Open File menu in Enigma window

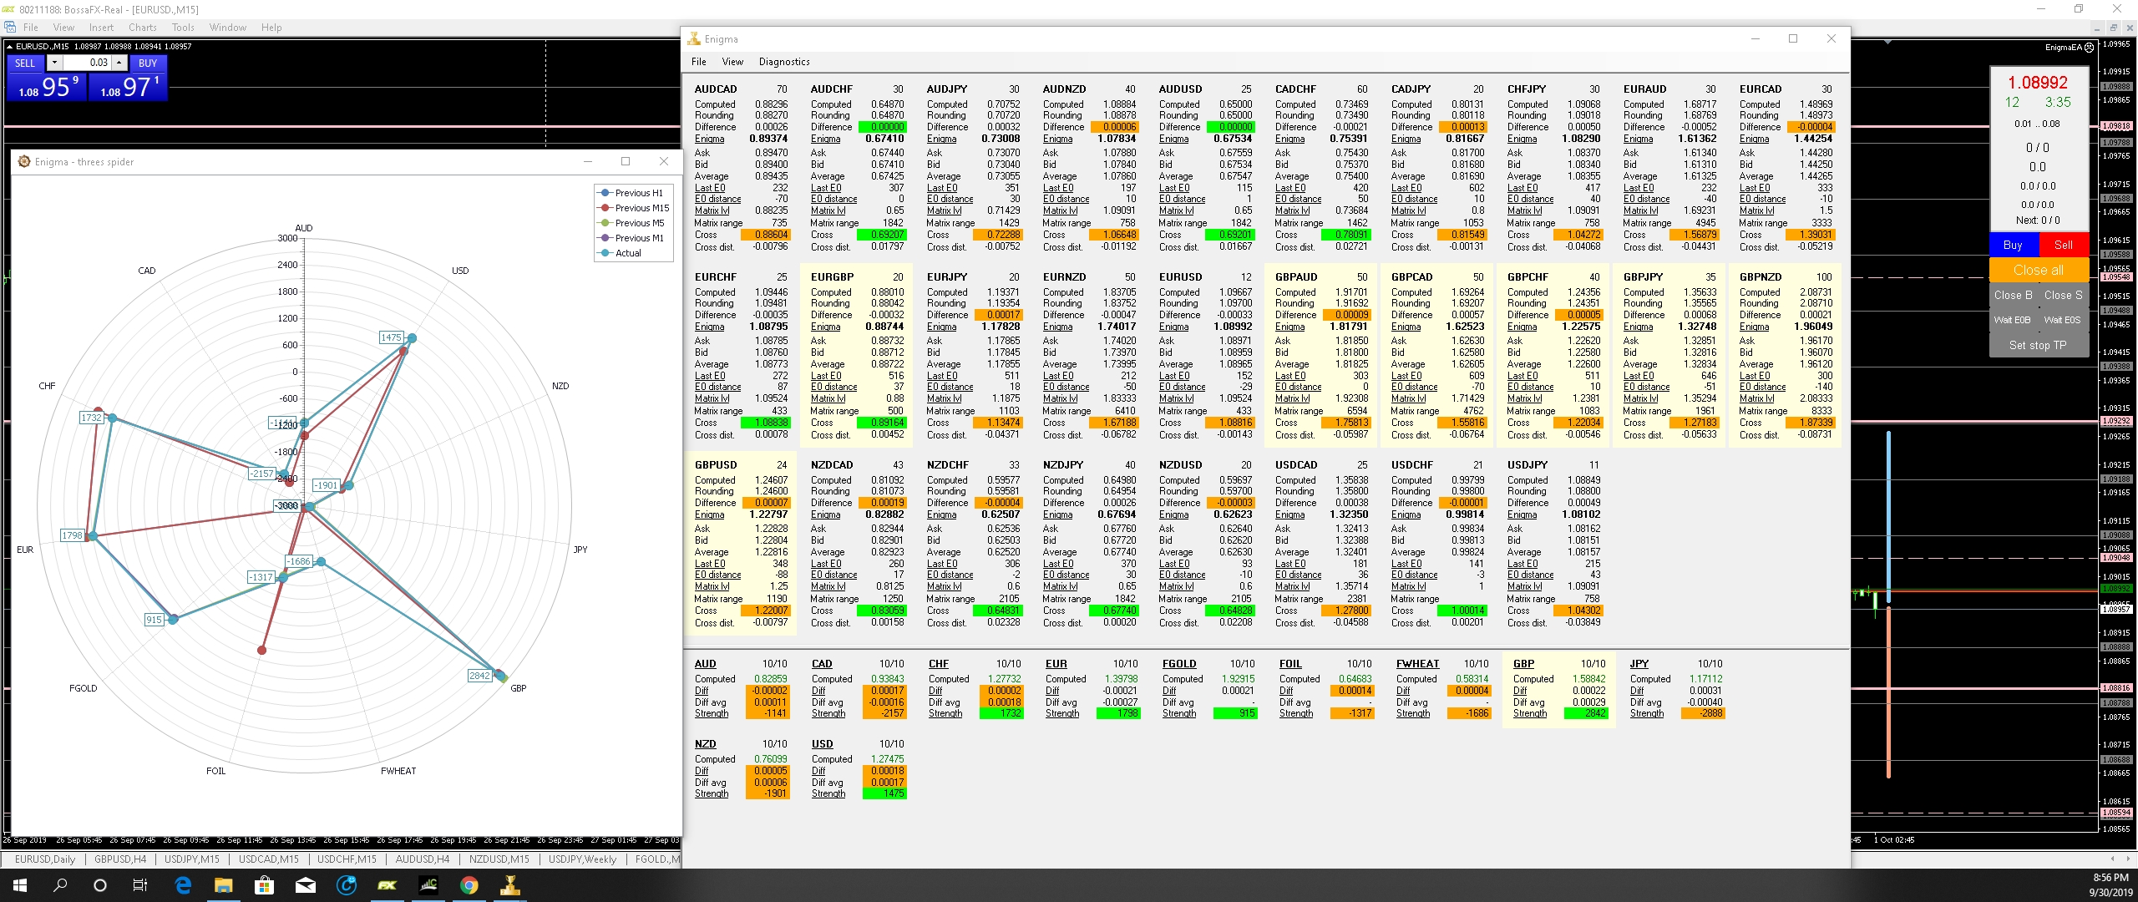(699, 62)
